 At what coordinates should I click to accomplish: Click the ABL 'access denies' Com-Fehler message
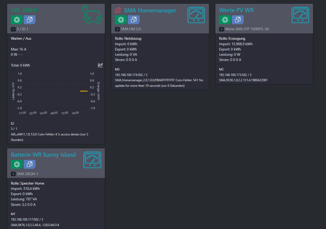[x=49, y=137]
